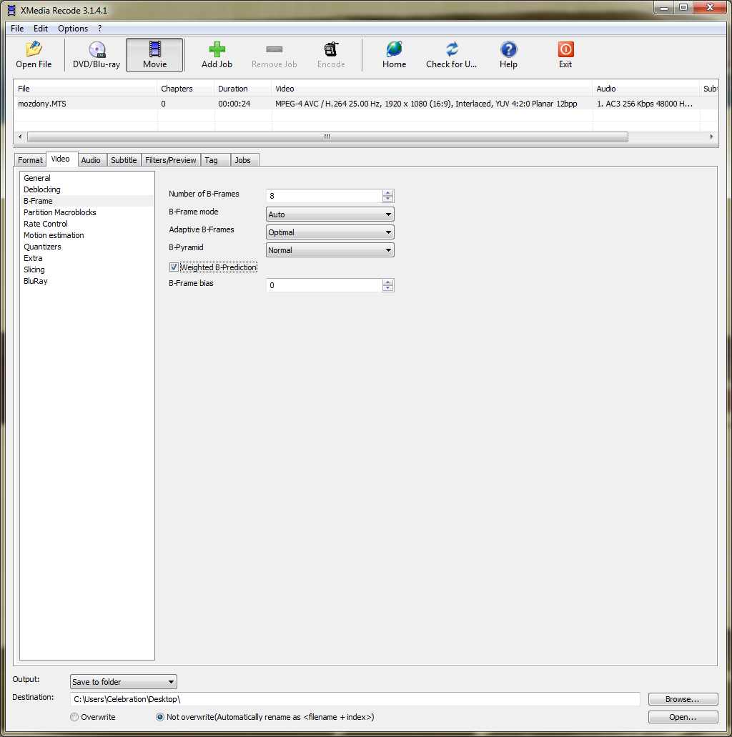
Task: Click the B-Frame bias input field
Action: tap(325, 285)
